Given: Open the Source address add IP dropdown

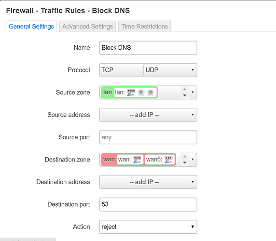Looking at the screenshot, I should (148, 115).
